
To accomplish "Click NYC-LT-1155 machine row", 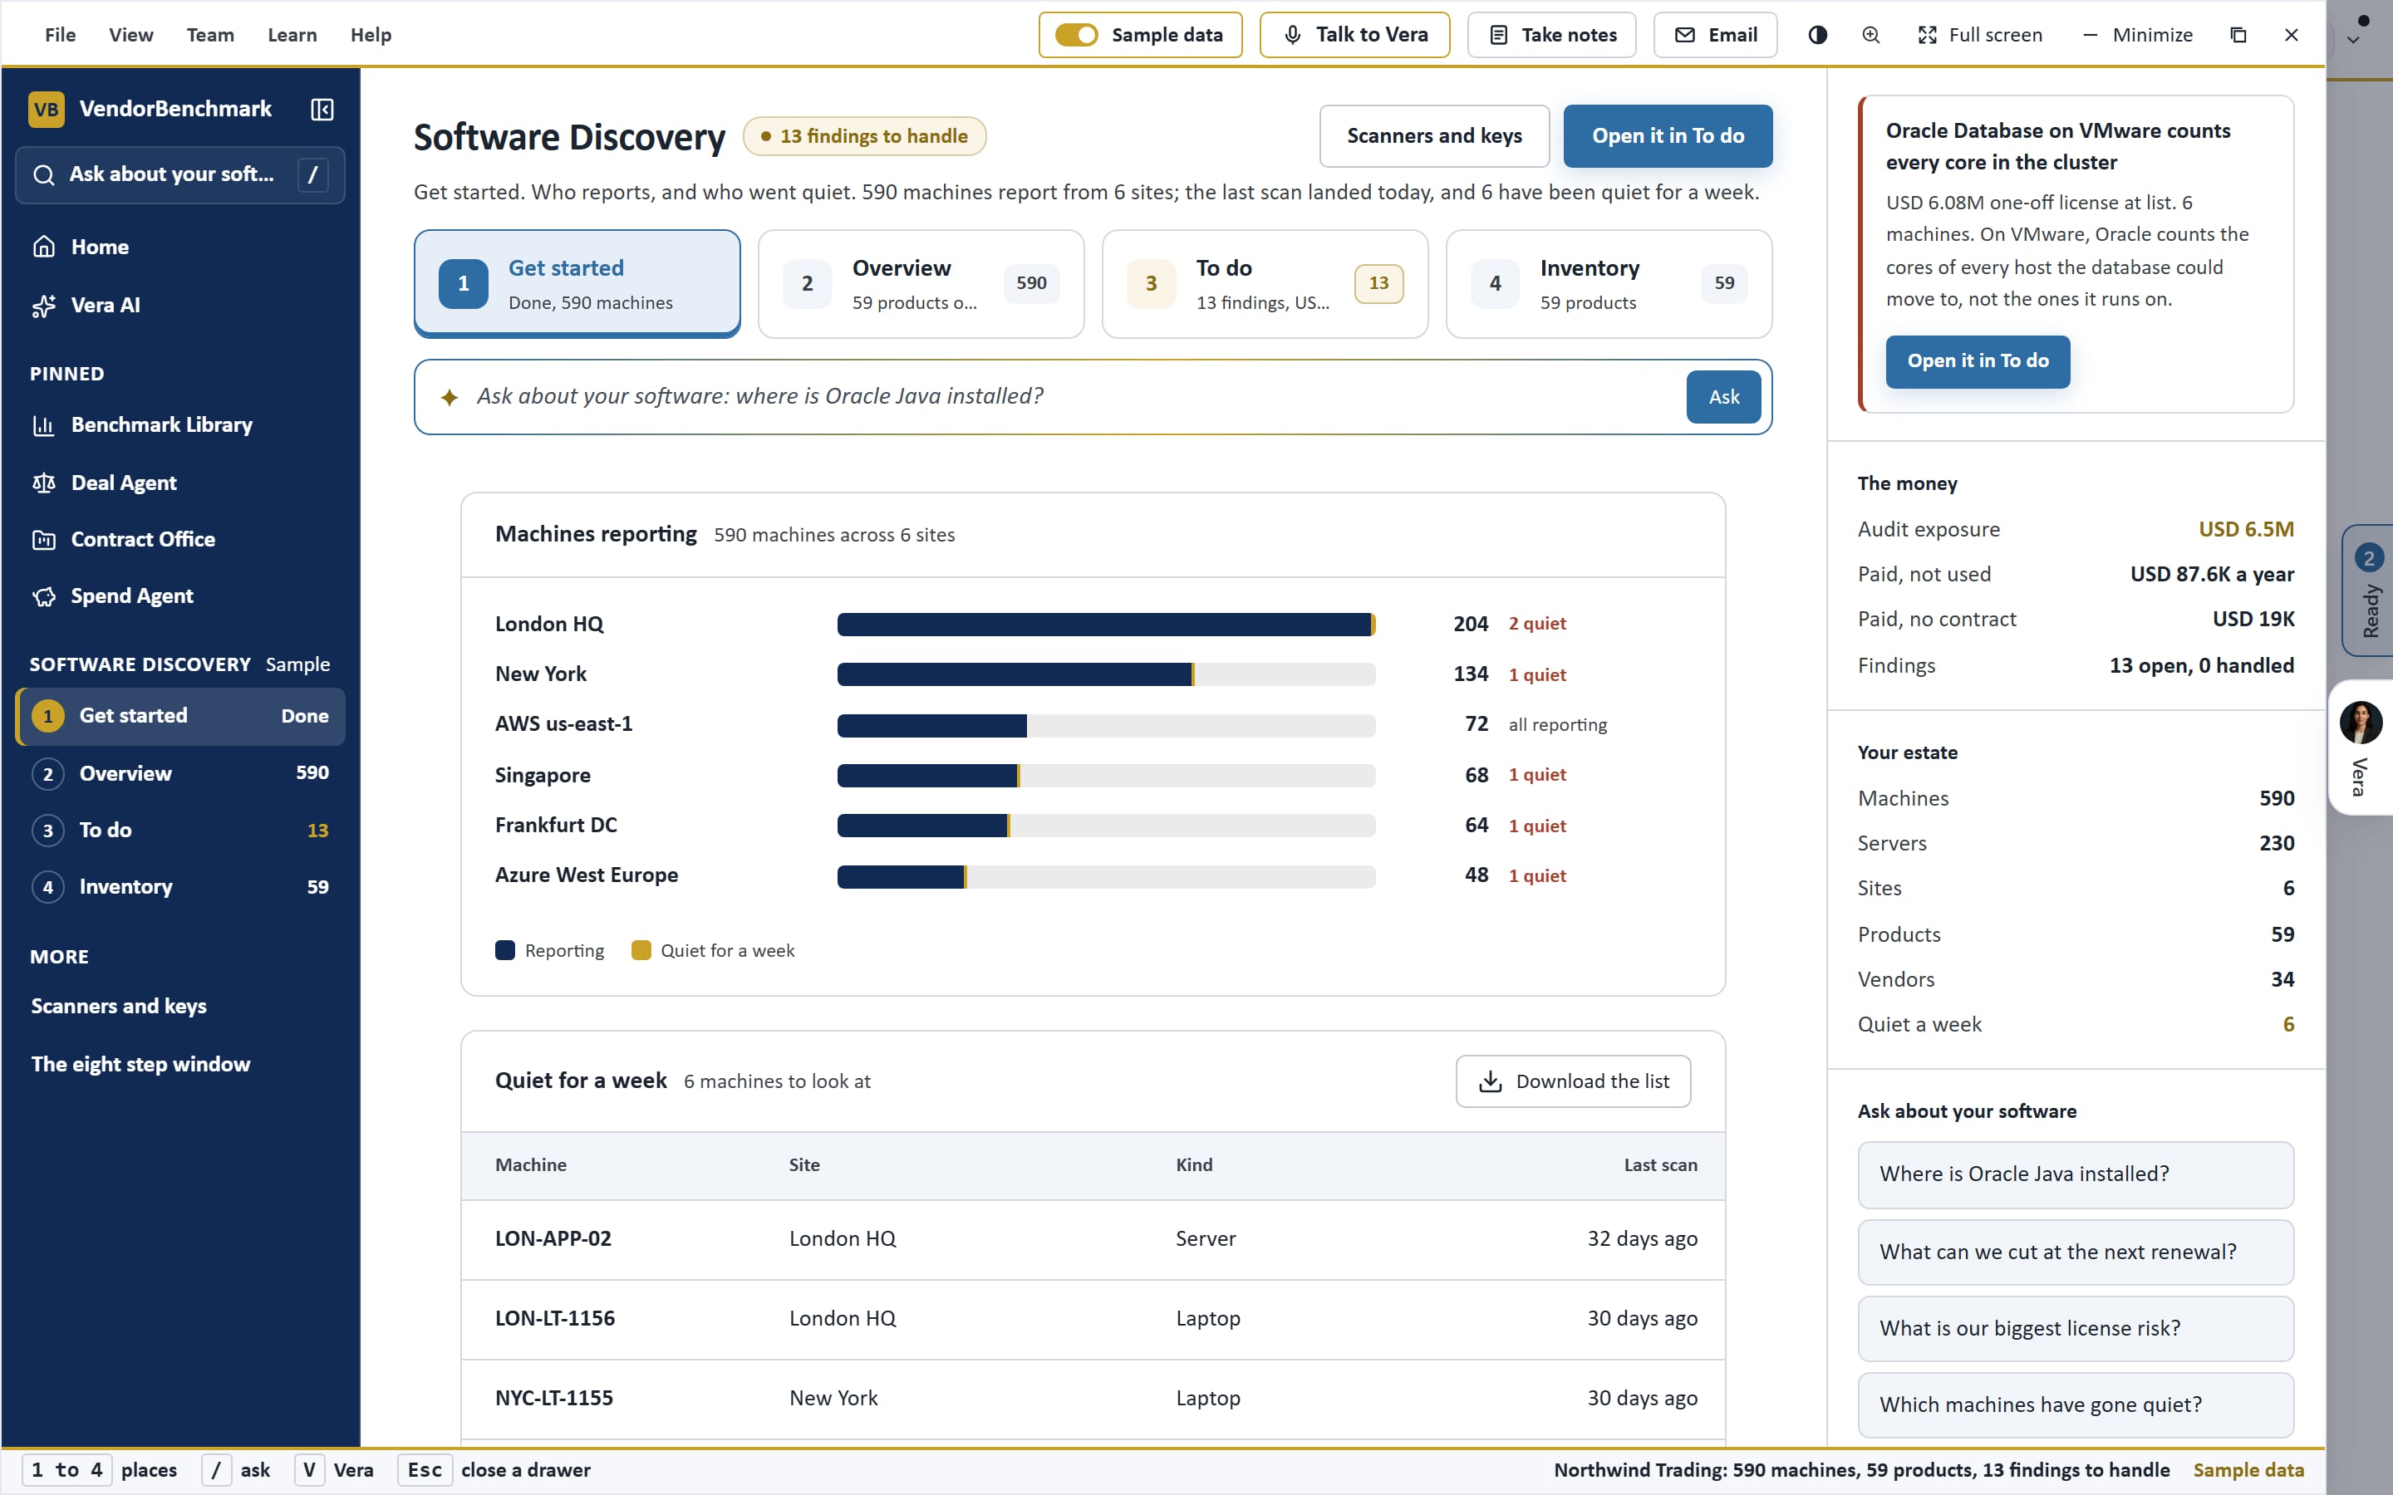I will 1093,1399.
